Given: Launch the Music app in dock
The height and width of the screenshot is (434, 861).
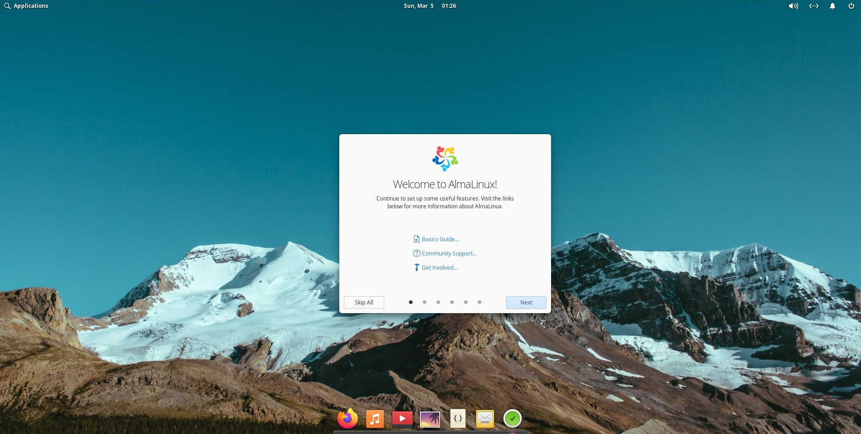Looking at the screenshot, I should click(x=375, y=418).
